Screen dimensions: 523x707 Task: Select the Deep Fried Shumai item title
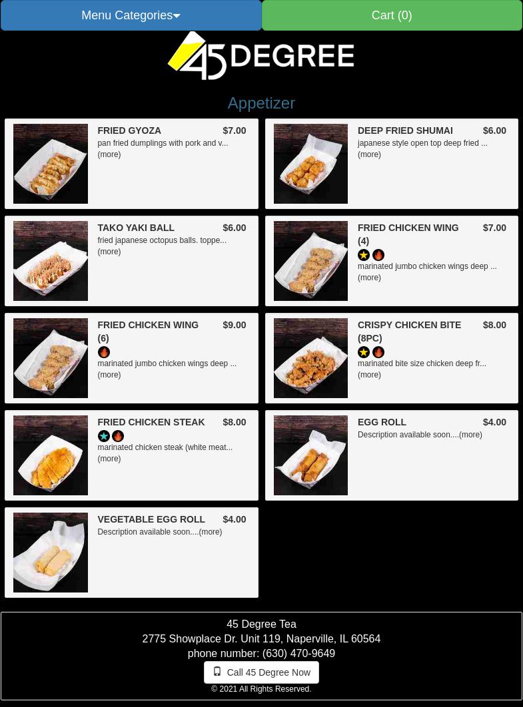405,130
